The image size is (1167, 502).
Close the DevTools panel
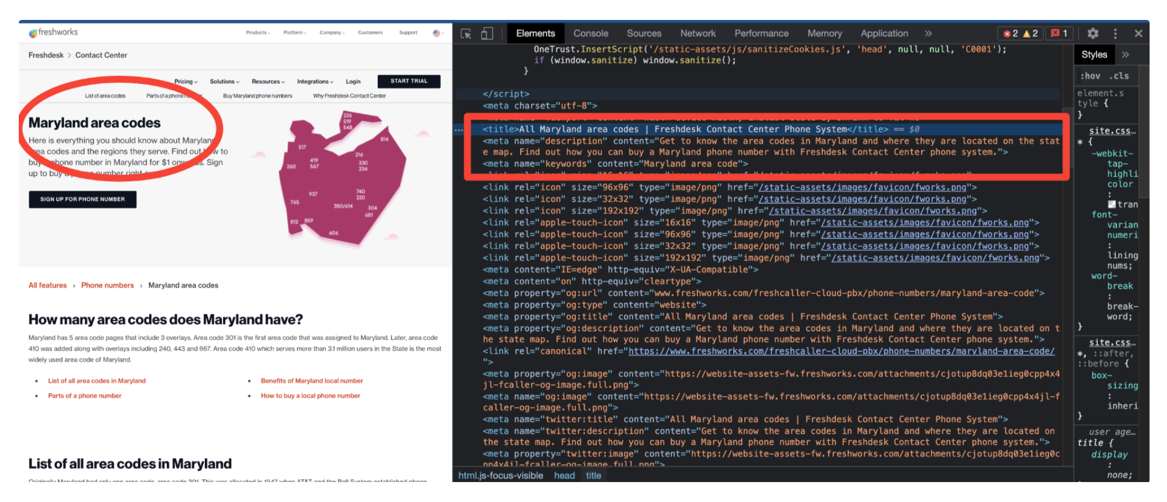1138,33
